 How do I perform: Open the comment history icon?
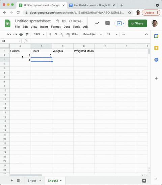coord(107,23)
